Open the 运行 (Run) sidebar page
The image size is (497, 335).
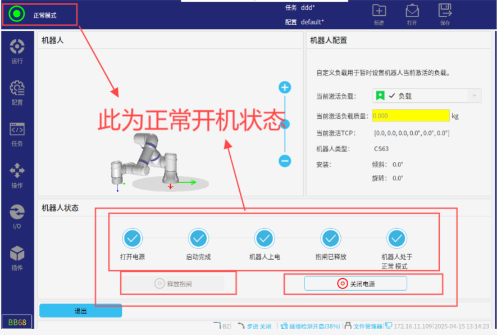pyautogui.click(x=17, y=51)
